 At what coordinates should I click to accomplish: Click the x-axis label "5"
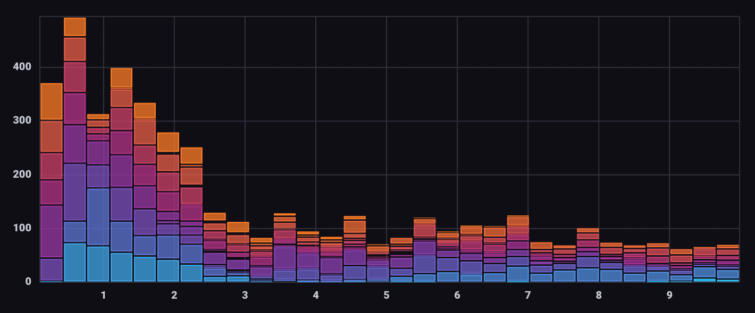[387, 295]
